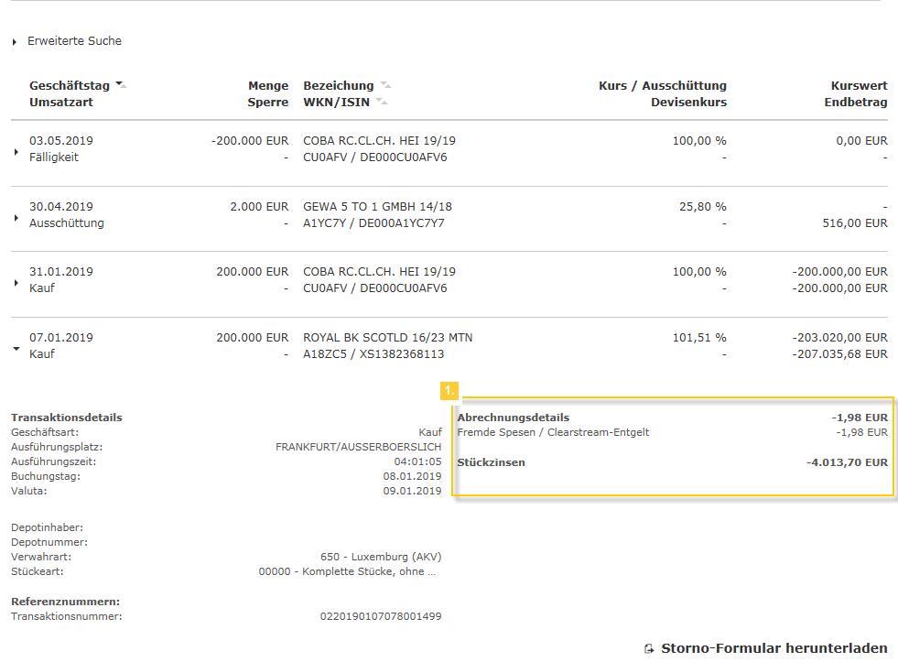Click the Bezeichung column header
Image resolution: width=898 pixels, height=662 pixels.
[338, 85]
